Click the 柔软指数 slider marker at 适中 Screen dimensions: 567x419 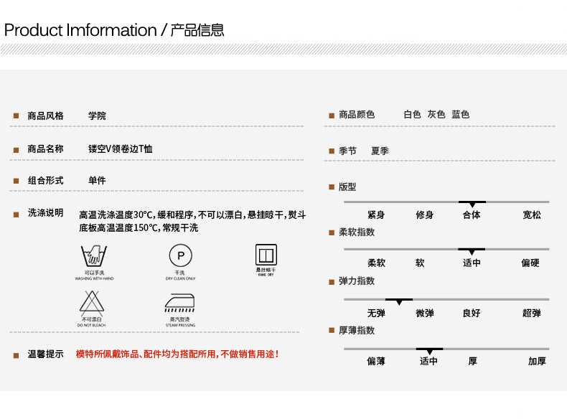coord(472,251)
